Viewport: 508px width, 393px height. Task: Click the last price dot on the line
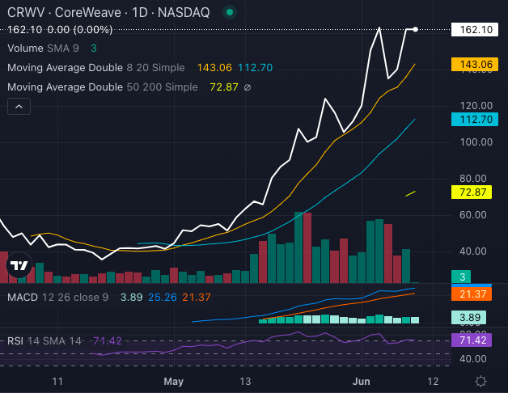(x=415, y=29)
